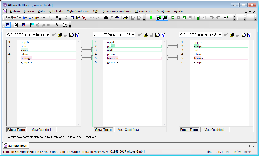Click the Print icon in toolbar
Screen dimensions: 259x156
pyautogui.click(x=125, y=18)
